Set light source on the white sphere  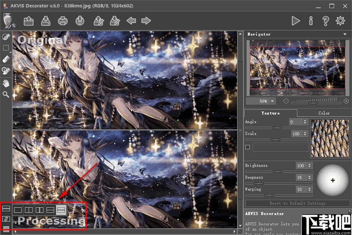[332, 180]
